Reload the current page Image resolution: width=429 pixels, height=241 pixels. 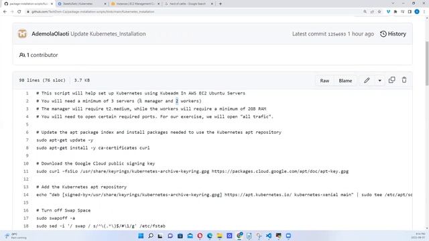(19, 11)
